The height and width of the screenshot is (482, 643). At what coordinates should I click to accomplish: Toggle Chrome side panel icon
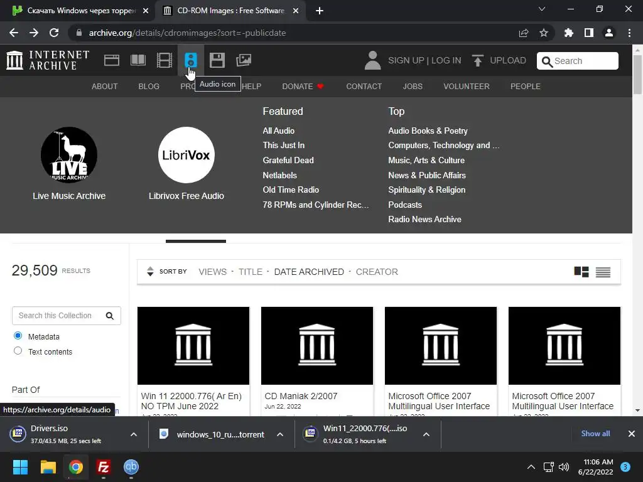coord(589,33)
